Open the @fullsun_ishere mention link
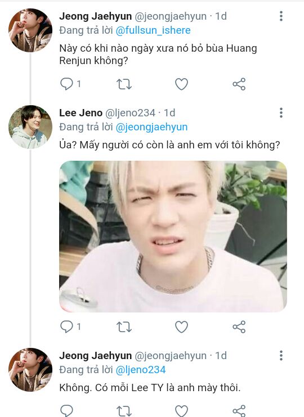The height and width of the screenshot is (417, 304). (x=153, y=30)
